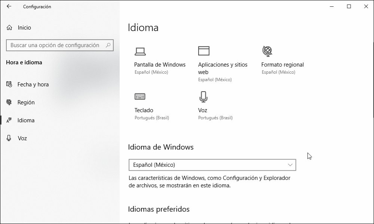Open Teclado settings link

(x=144, y=110)
